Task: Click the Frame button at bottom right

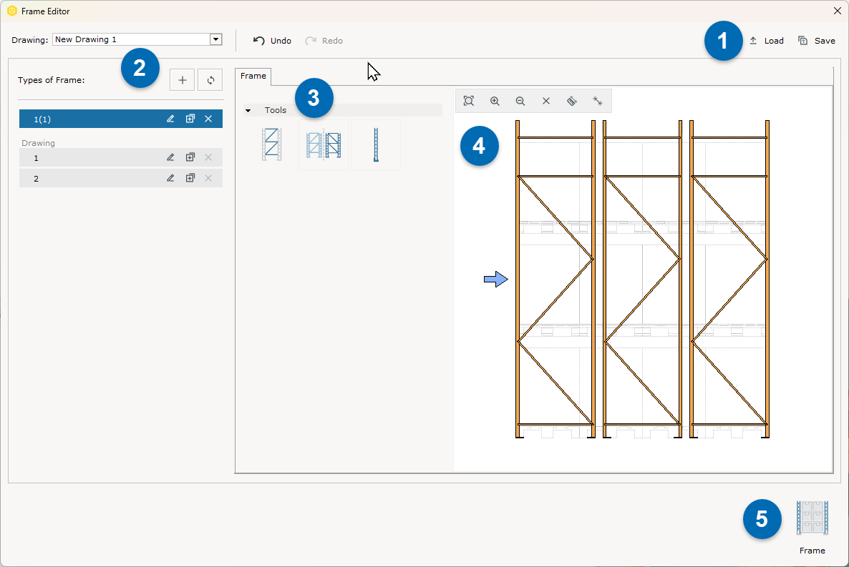Action: [x=812, y=522]
